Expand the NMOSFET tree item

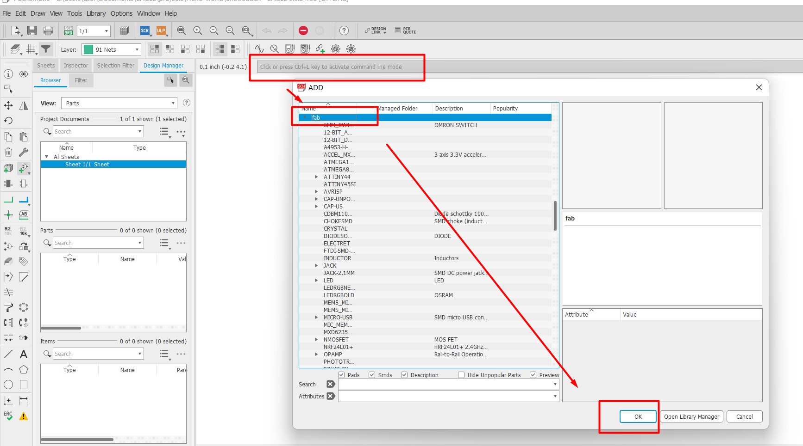click(316, 340)
